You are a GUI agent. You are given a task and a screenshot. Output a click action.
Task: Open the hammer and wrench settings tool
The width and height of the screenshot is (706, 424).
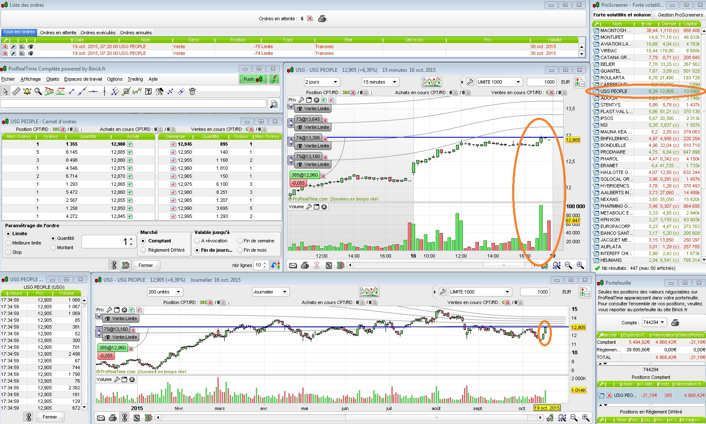[x=159, y=91]
